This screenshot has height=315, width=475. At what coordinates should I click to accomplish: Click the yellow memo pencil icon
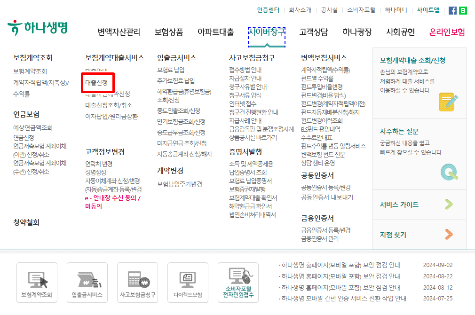tap(448, 102)
